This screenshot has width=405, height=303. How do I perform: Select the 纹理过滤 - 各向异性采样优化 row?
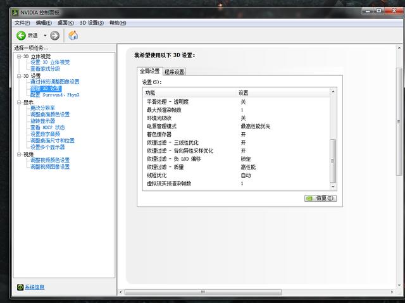click(236, 151)
